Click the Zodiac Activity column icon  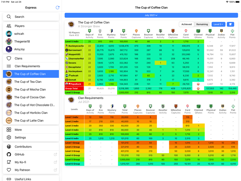[x=221, y=31]
